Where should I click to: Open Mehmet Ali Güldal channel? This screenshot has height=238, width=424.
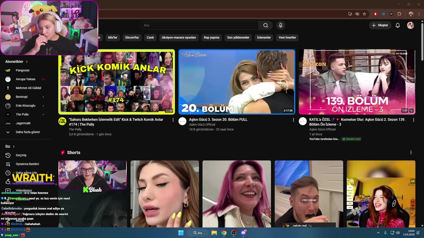point(28,88)
